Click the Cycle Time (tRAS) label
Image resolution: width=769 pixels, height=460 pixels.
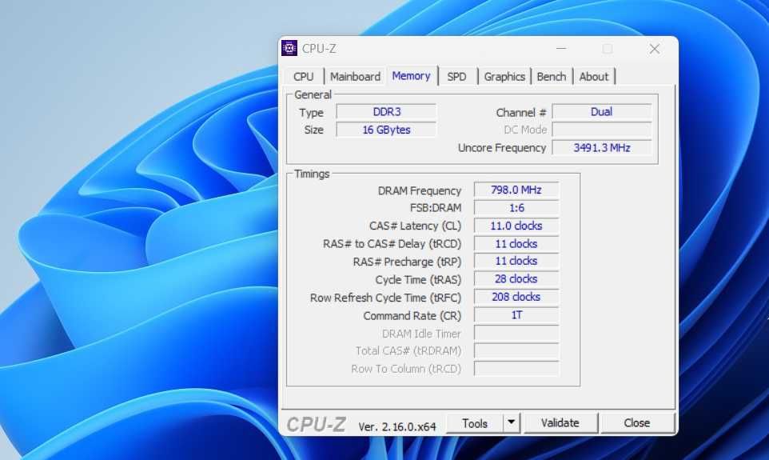tap(418, 280)
